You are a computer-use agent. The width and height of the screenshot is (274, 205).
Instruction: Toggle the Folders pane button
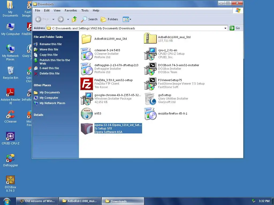(109, 19)
